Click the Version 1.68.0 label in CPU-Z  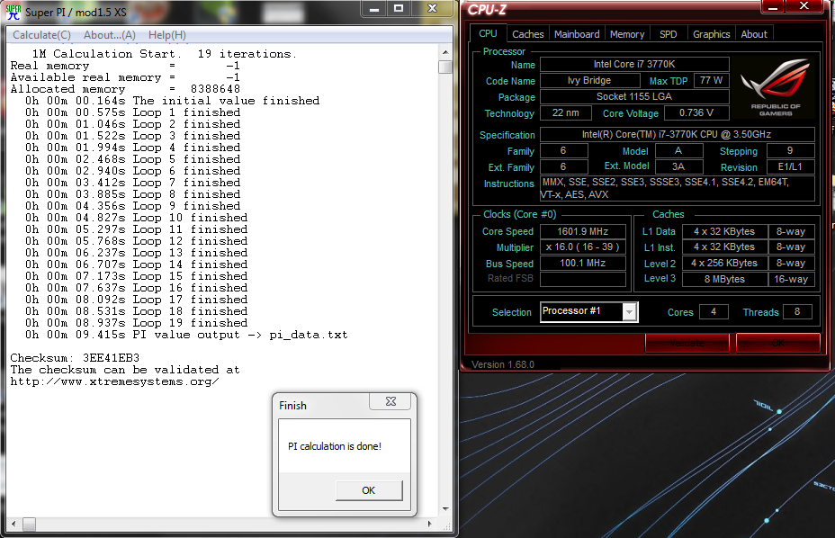tap(503, 364)
